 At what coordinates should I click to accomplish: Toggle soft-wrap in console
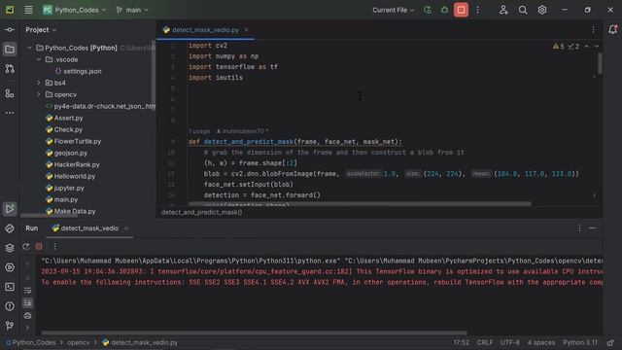click(27, 291)
